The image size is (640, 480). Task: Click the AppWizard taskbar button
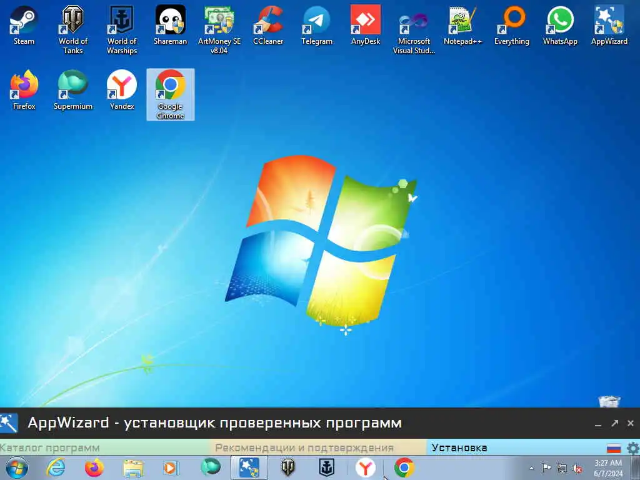click(x=249, y=467)
